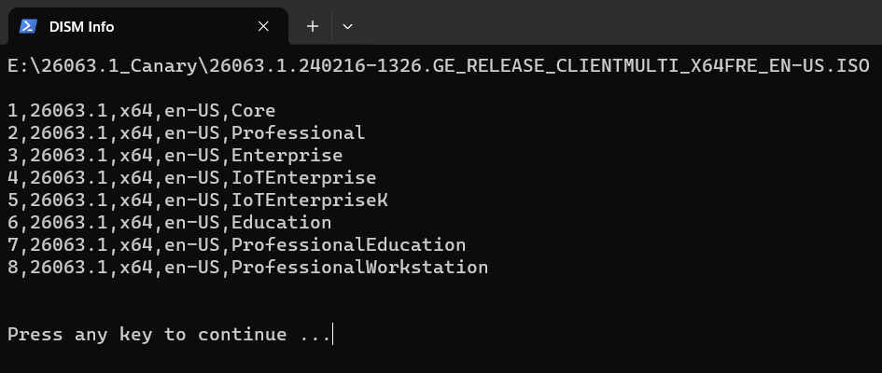Click the 'Press any key to continue' prompt
Viewport: 882px width, 373px height.
point(169,335)
